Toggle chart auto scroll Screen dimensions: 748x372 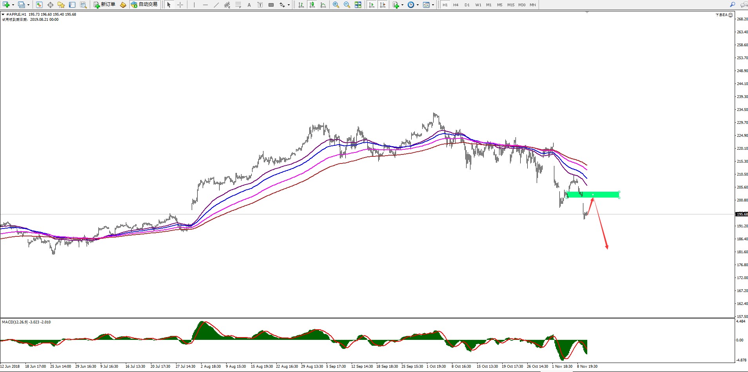point(372,5)
